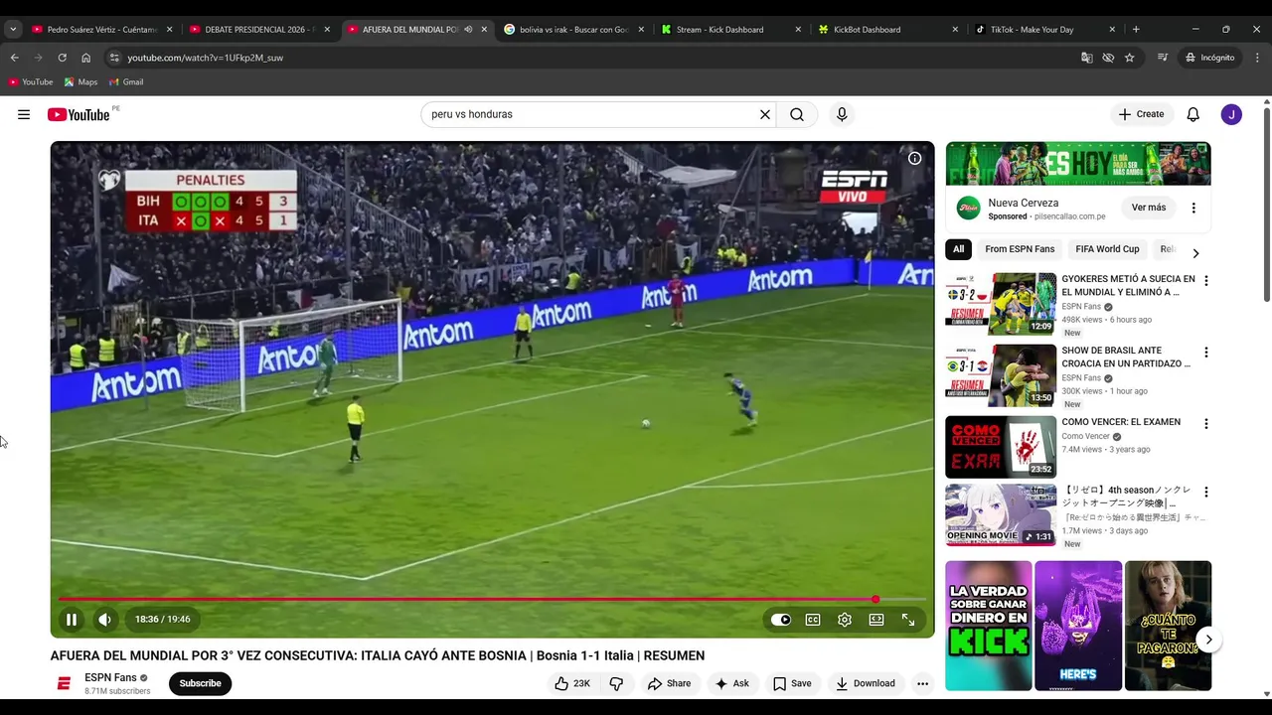Image resolution: width=1272 pixels, height=715 pixels.
Task: Pause the video playback
Action: tap(72, 620)
